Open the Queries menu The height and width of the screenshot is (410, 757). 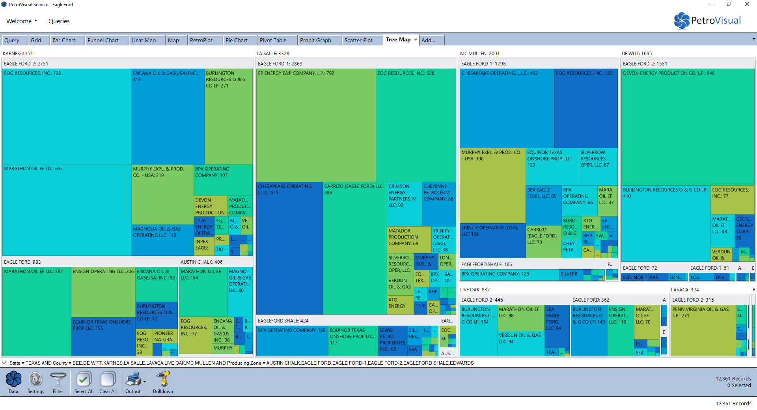point(59,21)
